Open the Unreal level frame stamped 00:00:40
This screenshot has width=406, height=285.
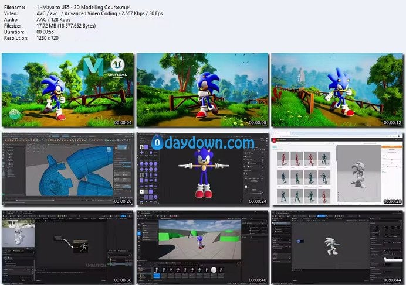pyautogui.click(x=202, y=248)
